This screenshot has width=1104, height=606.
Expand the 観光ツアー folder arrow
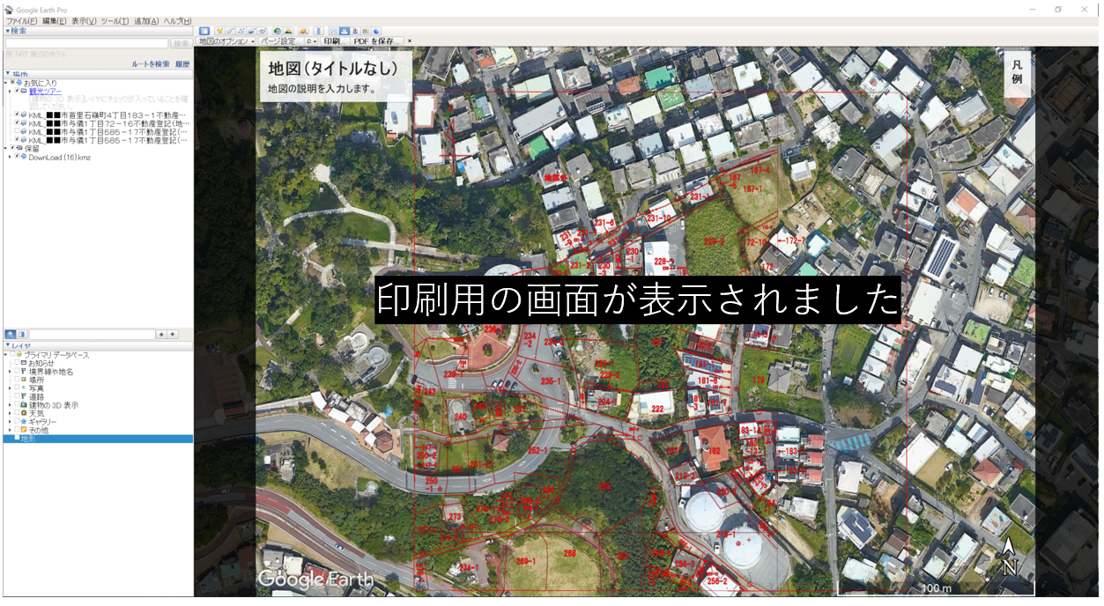click(x=10, y=91)
